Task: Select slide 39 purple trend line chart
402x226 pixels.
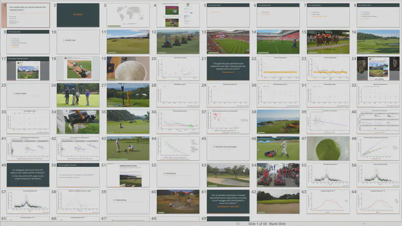Action: pos(328,122)
